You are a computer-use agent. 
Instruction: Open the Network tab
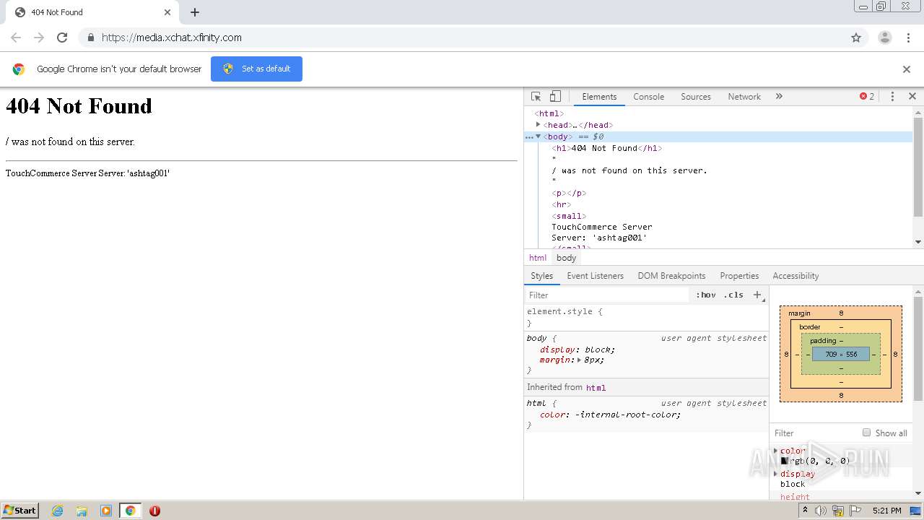point(744,97)
